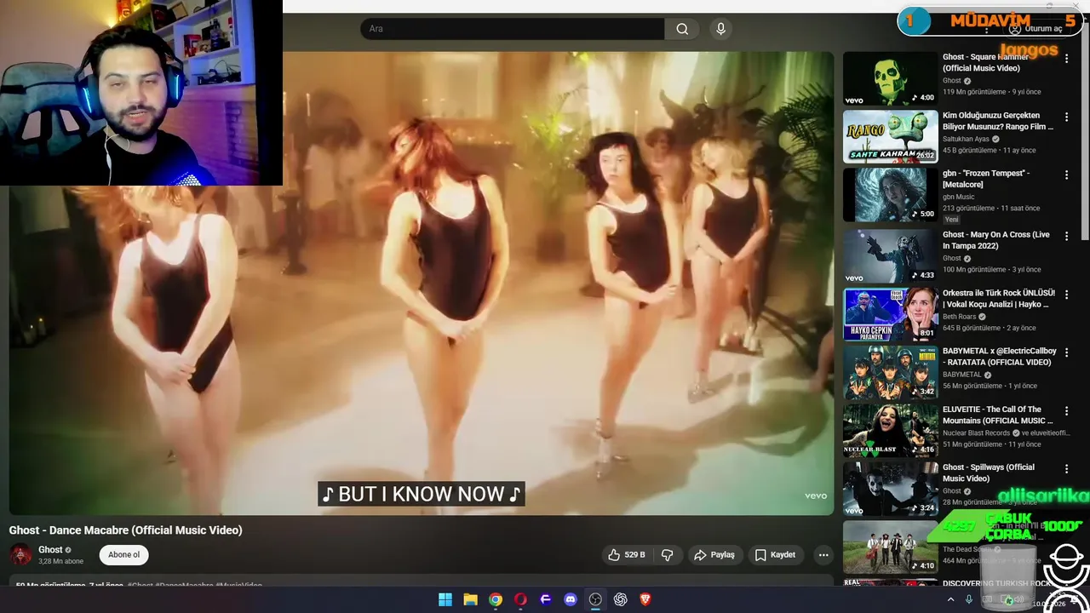
Task: Click the taskbar microphone tray icon
Action: pos(969,599)
